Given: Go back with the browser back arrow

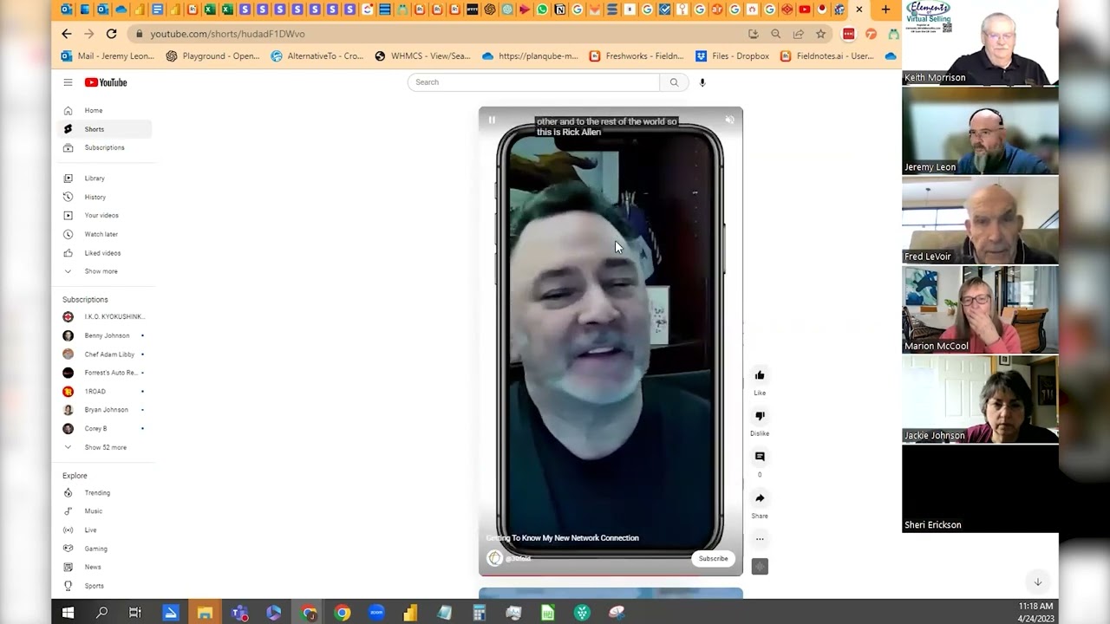Looking at the screenshot, I should [67, 34].
